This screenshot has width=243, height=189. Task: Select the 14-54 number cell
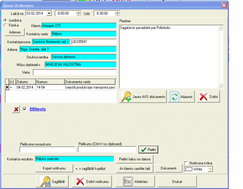(x=50, y=87)
